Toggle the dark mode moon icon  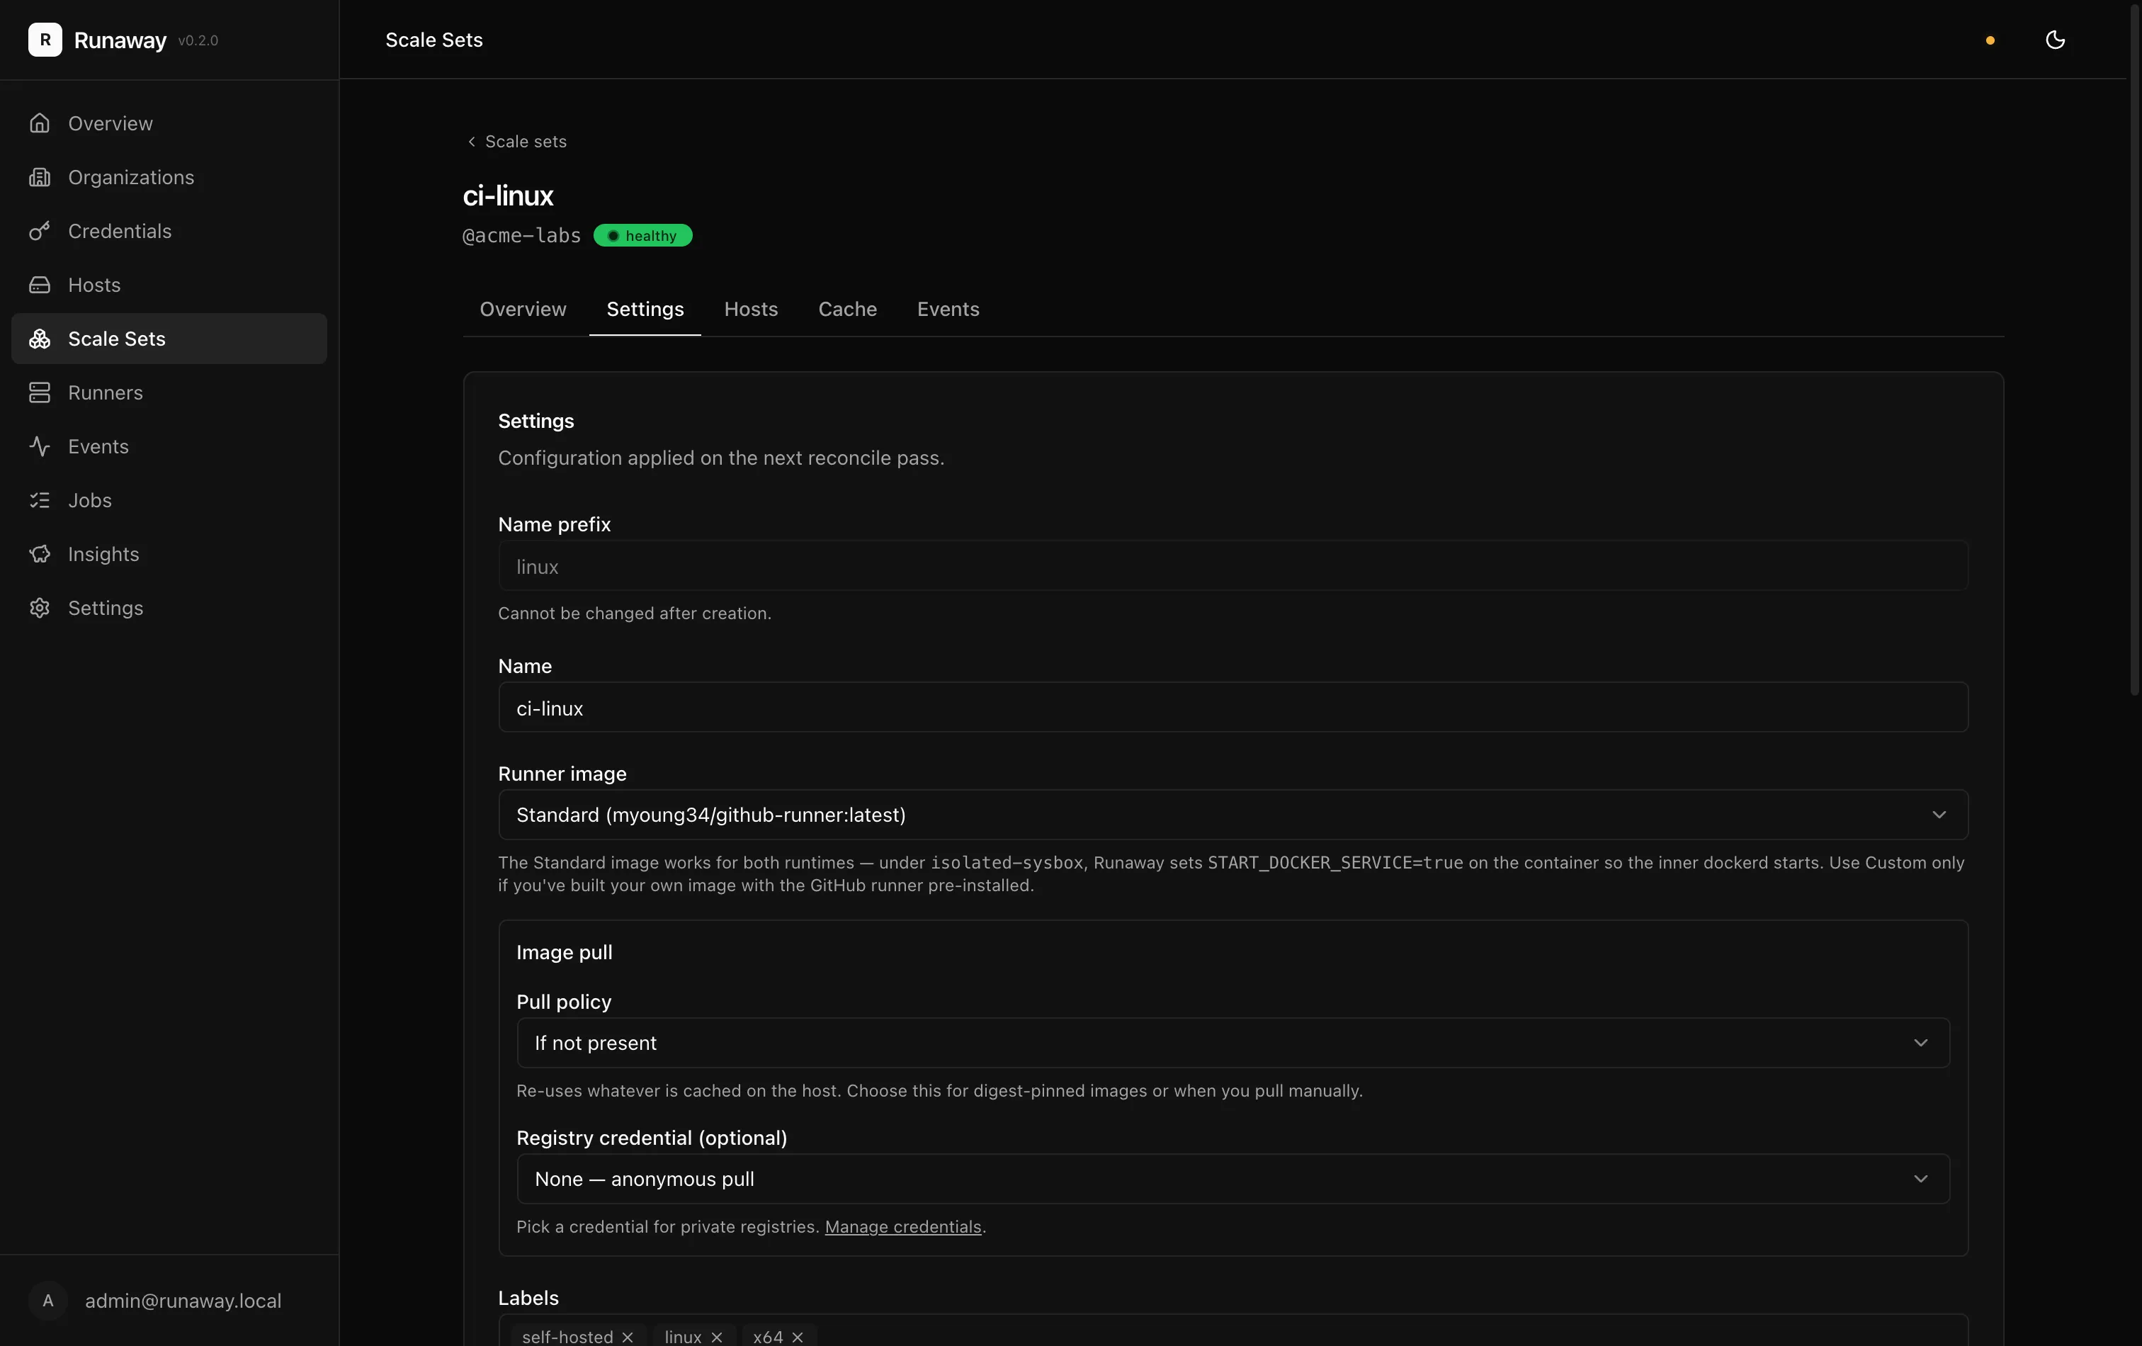(x=2055, y=39)
